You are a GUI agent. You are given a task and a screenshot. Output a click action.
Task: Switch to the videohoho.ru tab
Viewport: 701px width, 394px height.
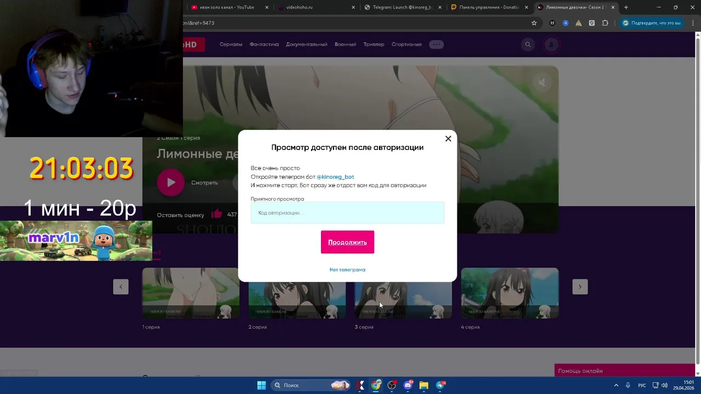299,7
